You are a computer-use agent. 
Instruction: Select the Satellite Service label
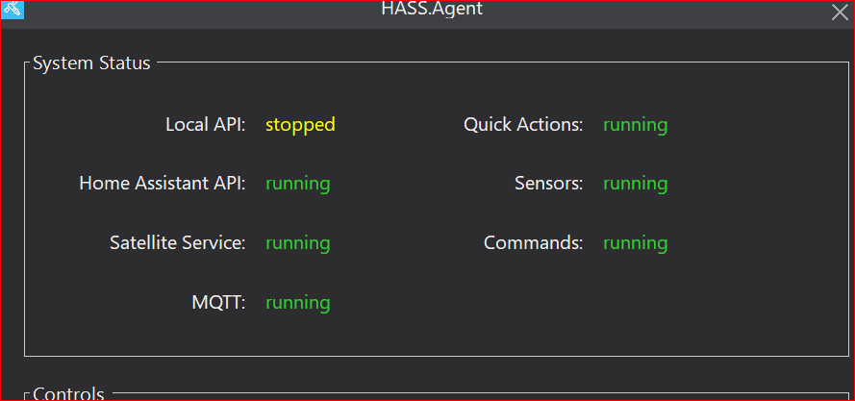(x=178, y=243)
